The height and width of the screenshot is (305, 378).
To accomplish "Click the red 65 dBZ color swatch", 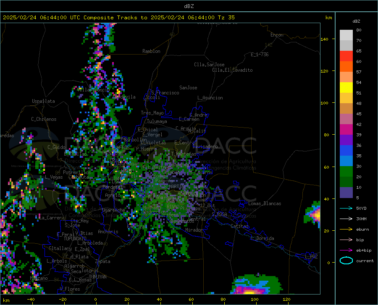I will pyautogui.click(x=346, y=56).
